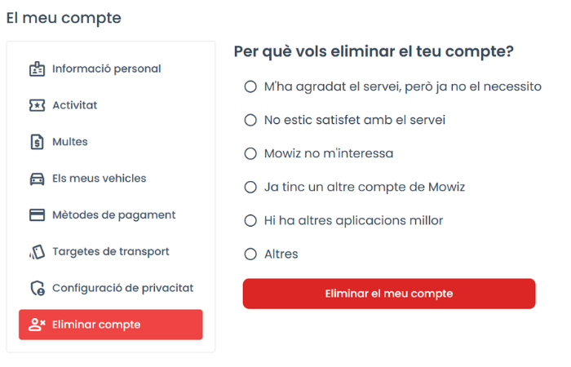Viewport: 571px width, 367px height.
Task: Open Configuració de privacitat menu entry
Action: click(x=111, y=288)
